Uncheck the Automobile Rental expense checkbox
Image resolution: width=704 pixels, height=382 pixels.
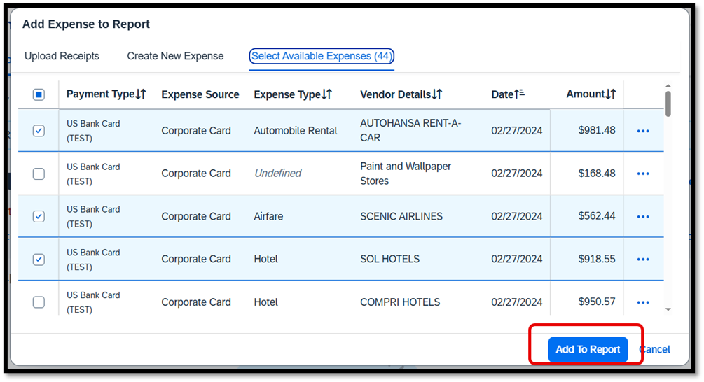tap(39, 131)
